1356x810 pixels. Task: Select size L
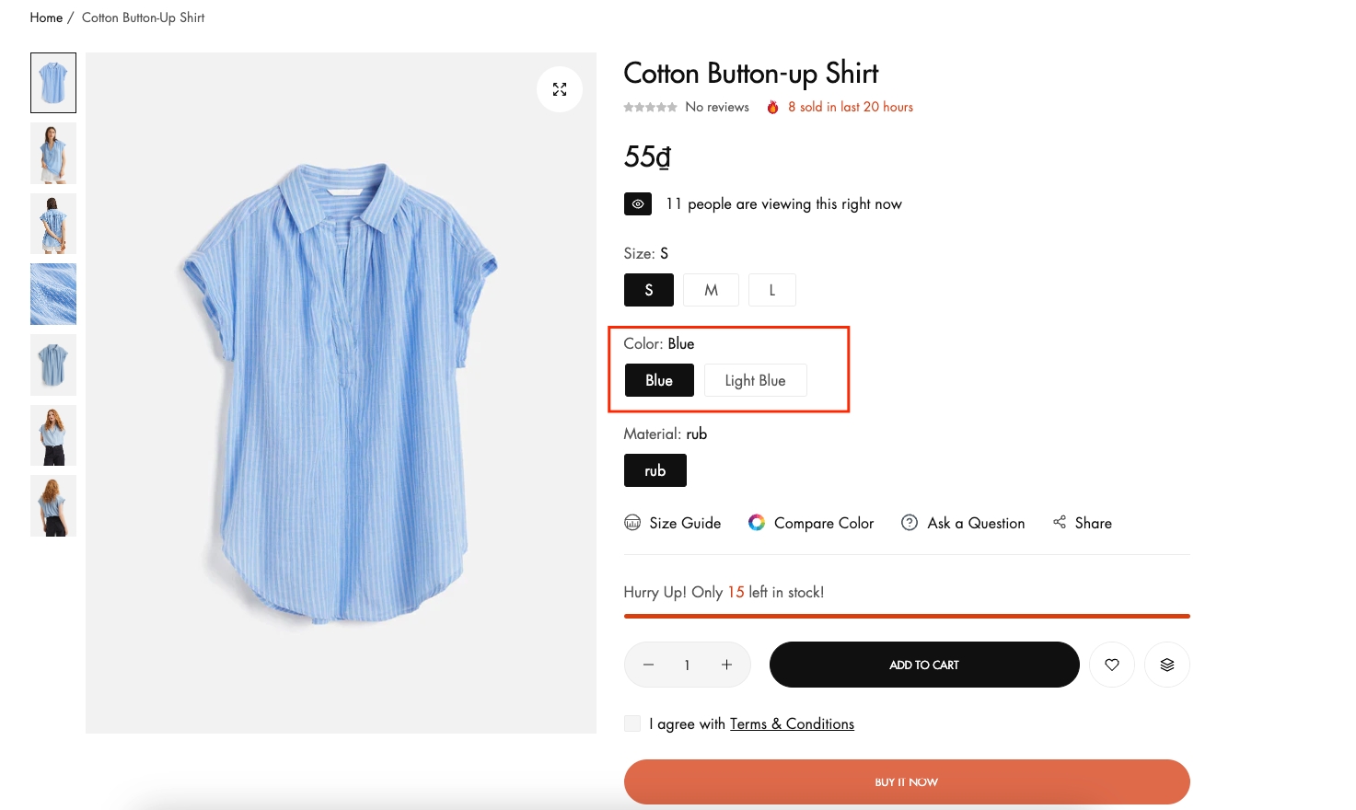point(771,290)
